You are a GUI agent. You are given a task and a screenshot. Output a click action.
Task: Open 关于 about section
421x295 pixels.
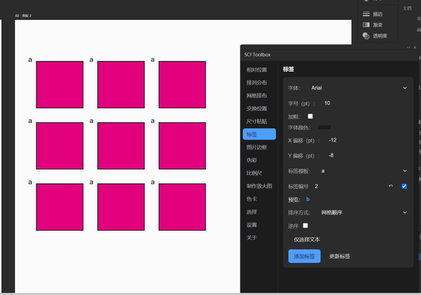coord(259,238)
